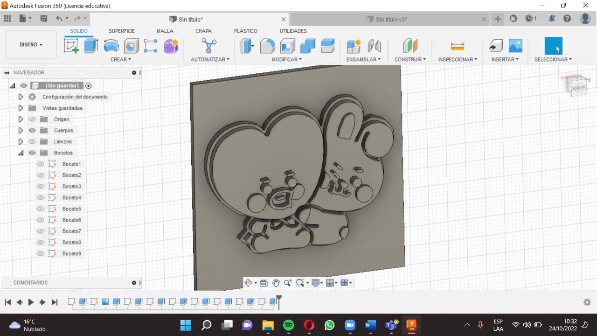Switch to Sin título v3 document tab
Image resolution: width=597 pixels, height=336 pixels.
point(389,20)
